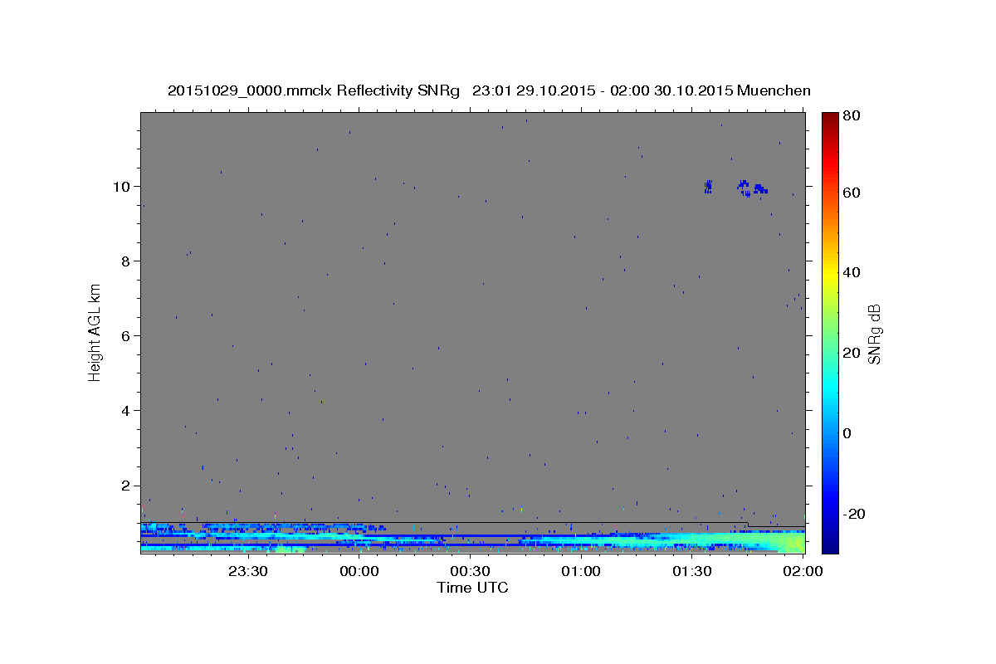Screen dimensions: 996x664
Task: Click the 'SNRg dB' colorbar label
Action: (874, 334)
